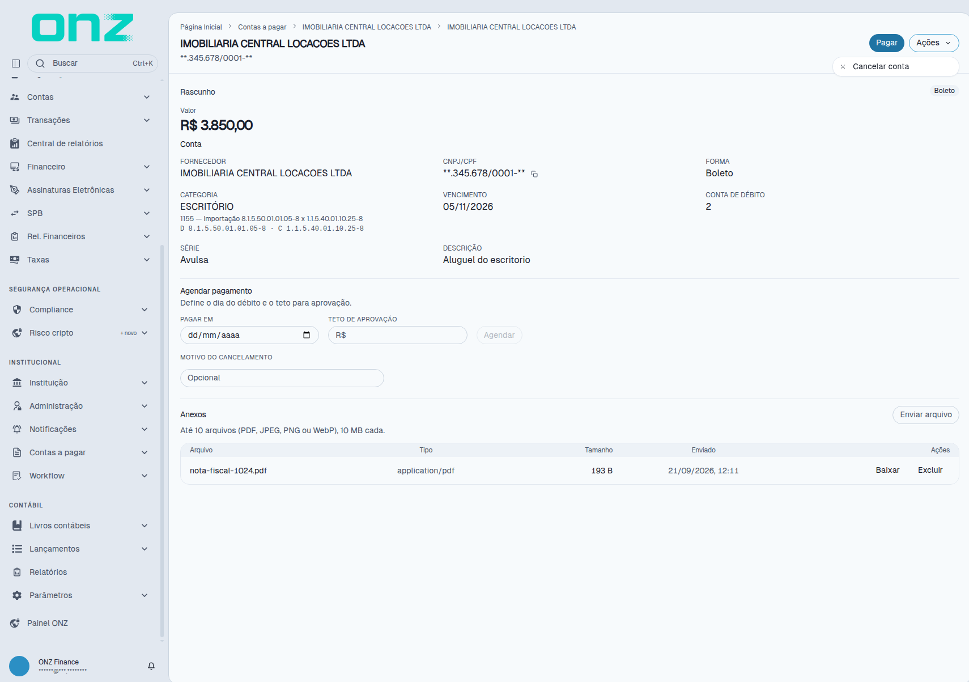Click the Agendar button

click(499, 335)
